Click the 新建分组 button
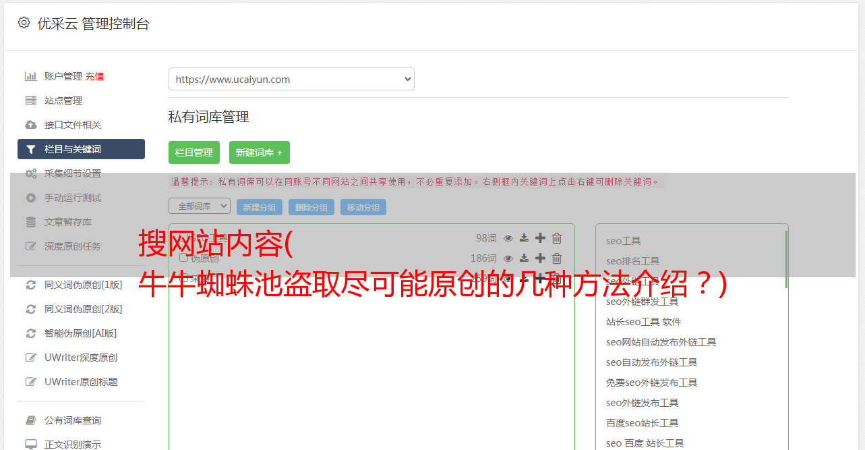 (x=260, y=207)
